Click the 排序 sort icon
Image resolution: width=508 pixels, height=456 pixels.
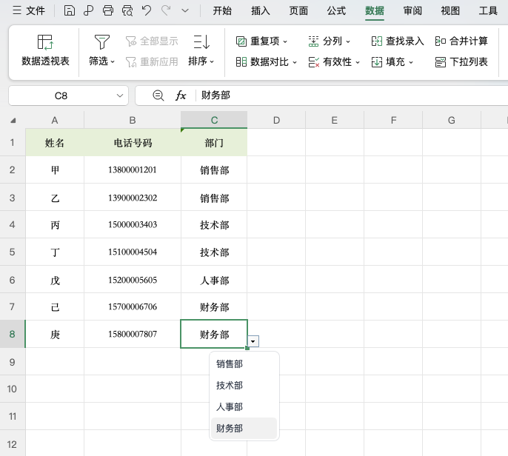coord(201,42)
